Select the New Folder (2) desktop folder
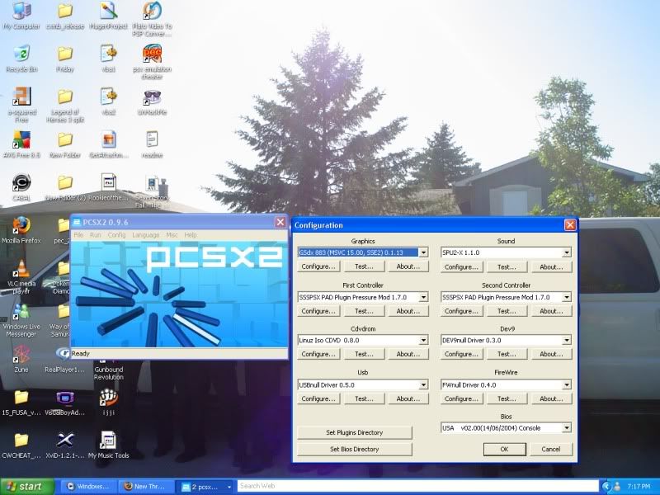The height and width of the screenshot is (495, 660). pos(65,188)
